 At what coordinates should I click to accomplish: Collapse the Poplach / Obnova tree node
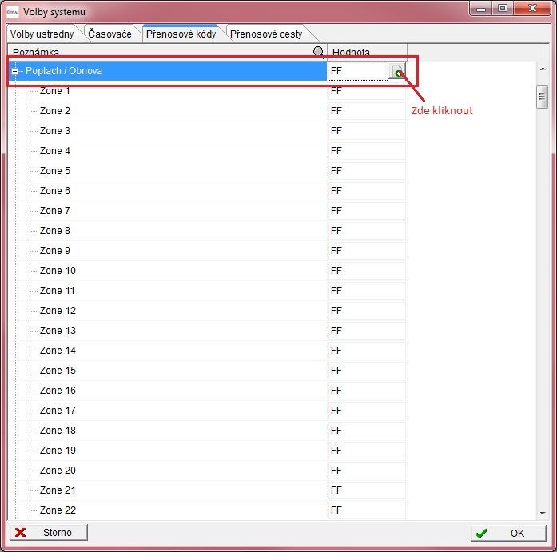coord(14,71)
